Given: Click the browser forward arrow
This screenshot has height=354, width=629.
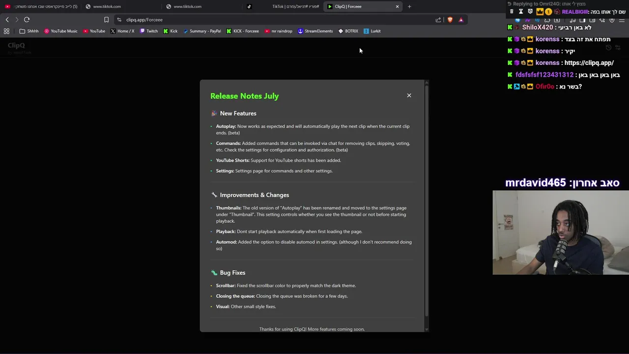Looking at the screenshot, I should (x=17, y=20).
